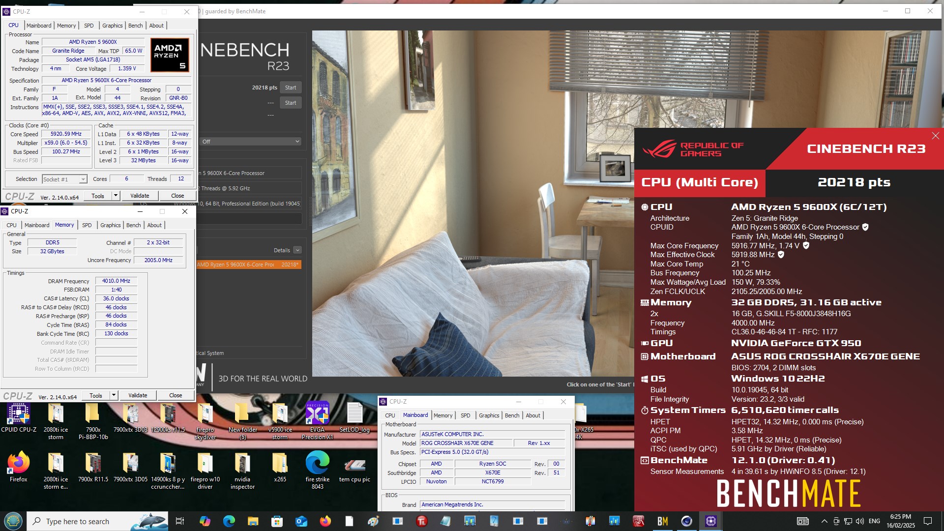Screen dimensions: 944x531
Task: Open About tab in top CPU-Z
Action: point(156,26)
